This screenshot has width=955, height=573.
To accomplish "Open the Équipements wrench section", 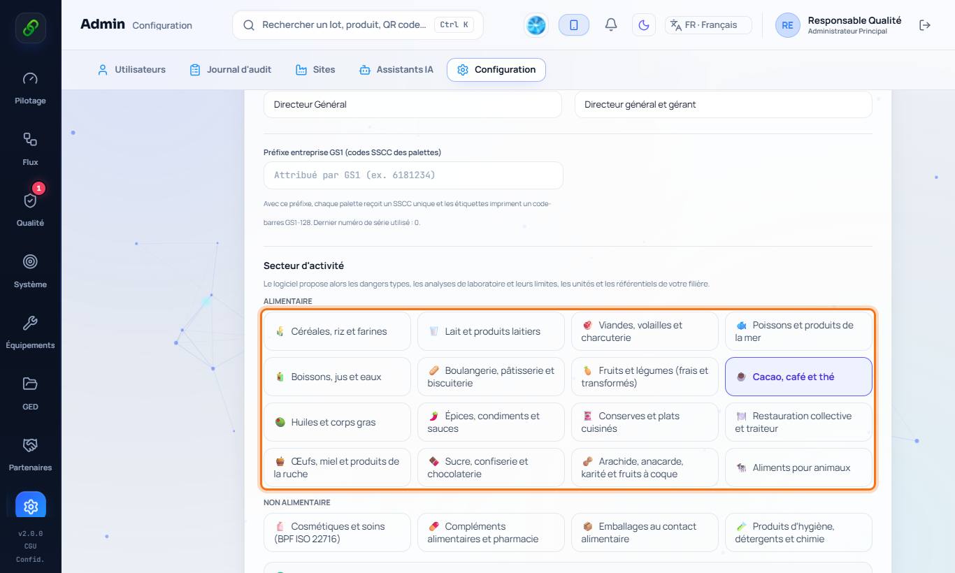I will 30,332.
